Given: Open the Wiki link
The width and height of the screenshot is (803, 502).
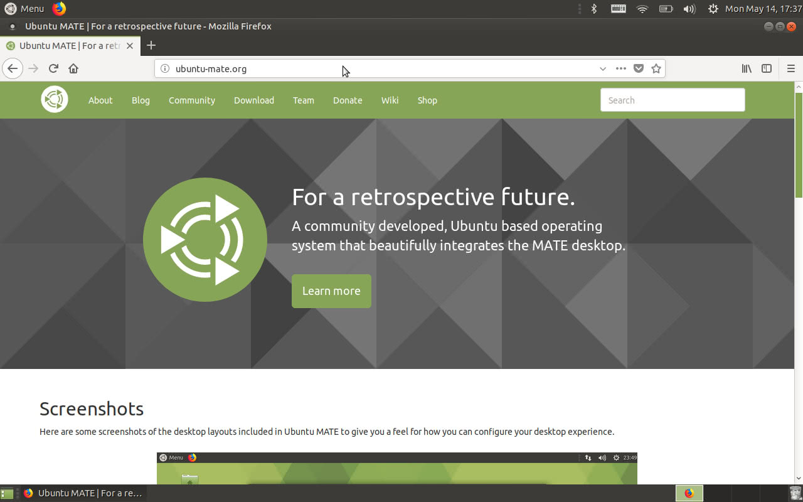Looking at the screenshot, I should (x=390, y=100).
